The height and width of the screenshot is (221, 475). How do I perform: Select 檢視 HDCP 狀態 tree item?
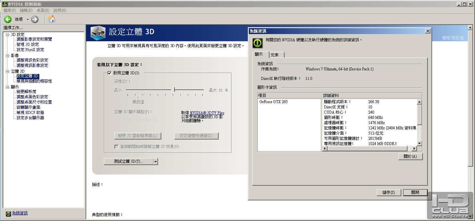coord(30,113)
